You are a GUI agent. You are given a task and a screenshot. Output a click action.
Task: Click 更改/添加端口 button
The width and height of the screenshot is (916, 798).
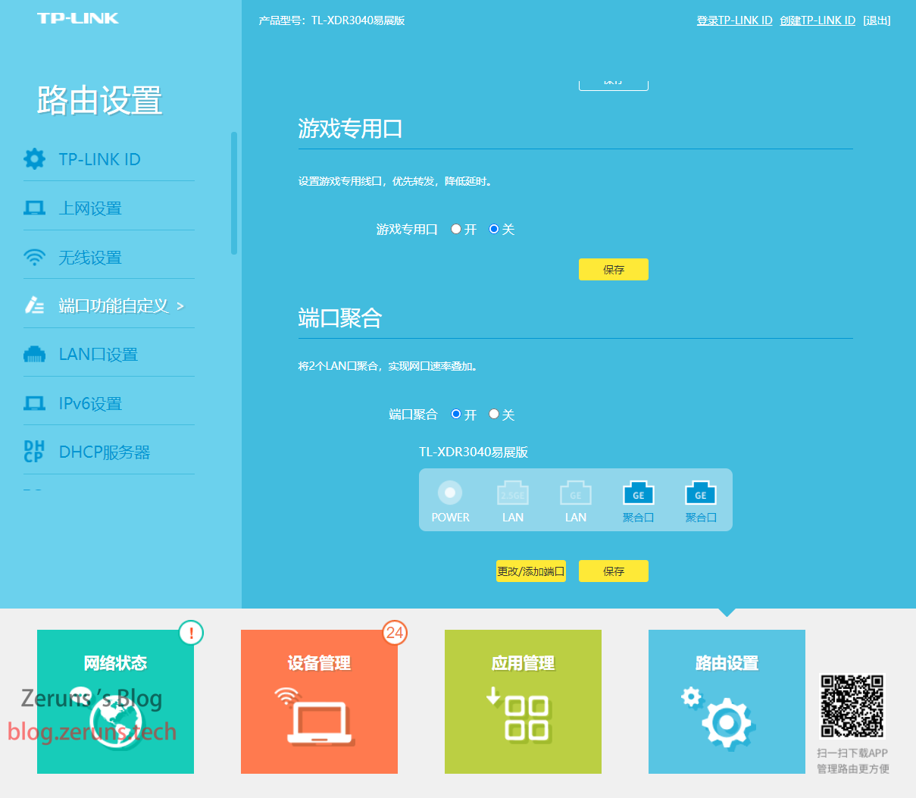(x=531, y=571)
